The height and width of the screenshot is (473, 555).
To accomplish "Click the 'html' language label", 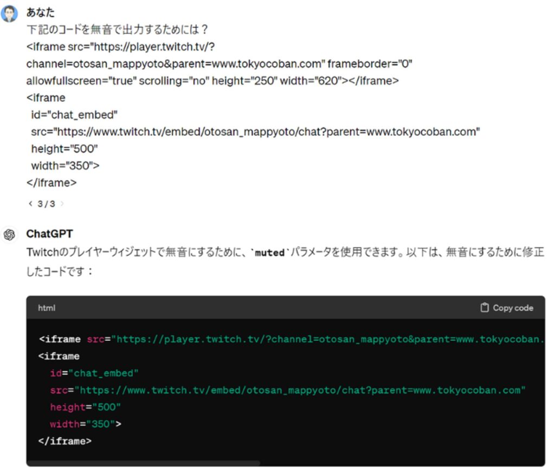I will point(47,308).
